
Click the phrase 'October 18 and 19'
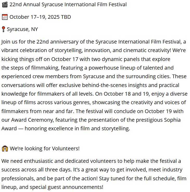coord(127,94)
